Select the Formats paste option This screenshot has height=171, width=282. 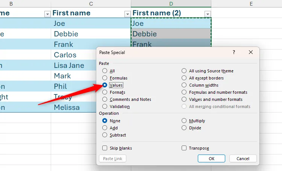pos(105,92)
